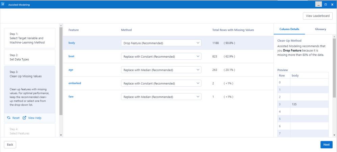The height and width of the screenshot is (152, 337).
Task: Click the View Leaderboard button
Action: click(317, 16)
